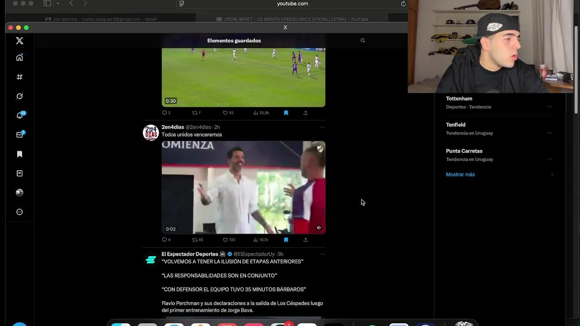This screenshot has height=326, width=580.
Task: Toggle Safari sidebar button
Action: (x=47, y=3)
